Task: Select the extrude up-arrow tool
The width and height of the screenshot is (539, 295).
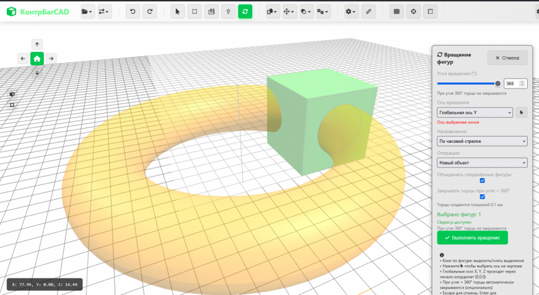Action: [228, 12]
